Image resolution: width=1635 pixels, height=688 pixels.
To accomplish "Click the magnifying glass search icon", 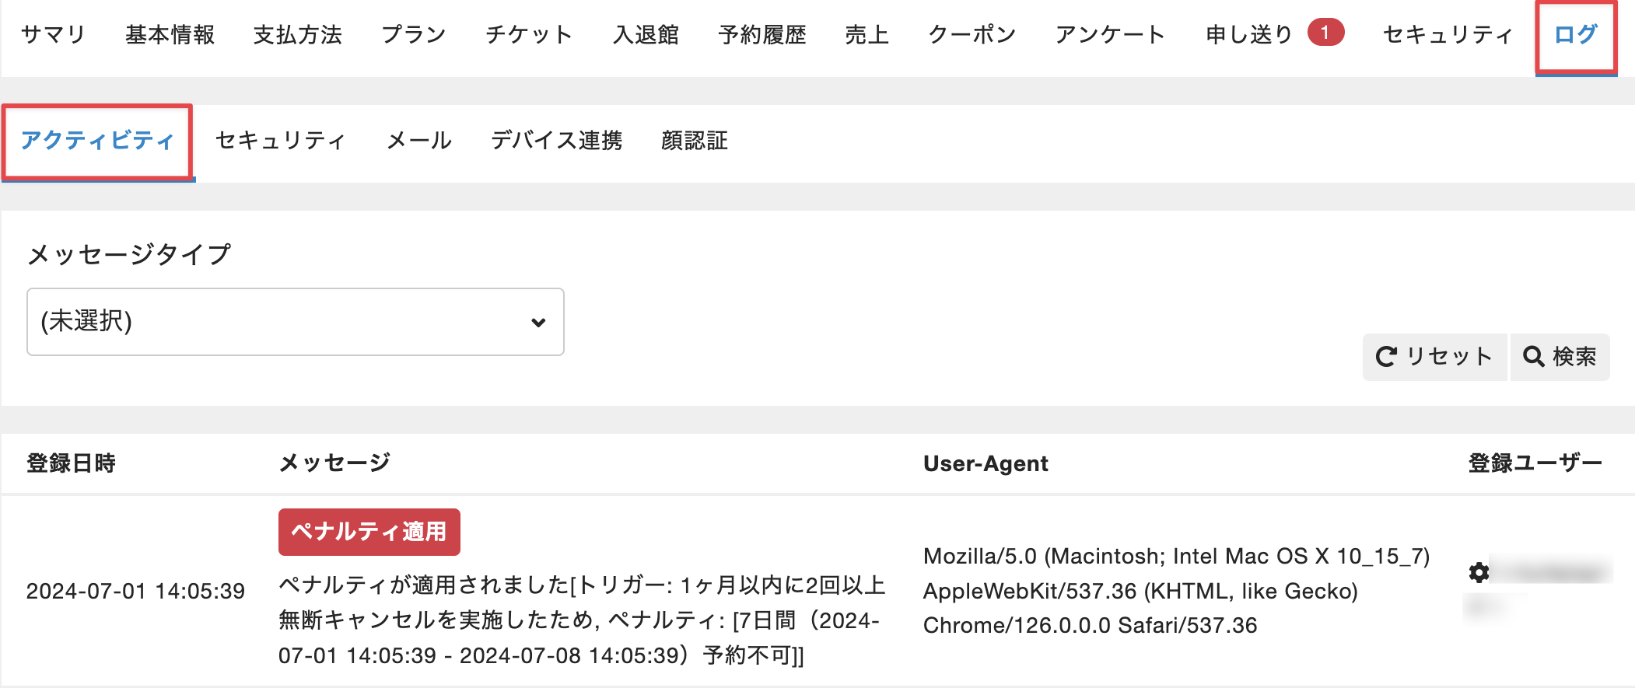I will 1533,357.
